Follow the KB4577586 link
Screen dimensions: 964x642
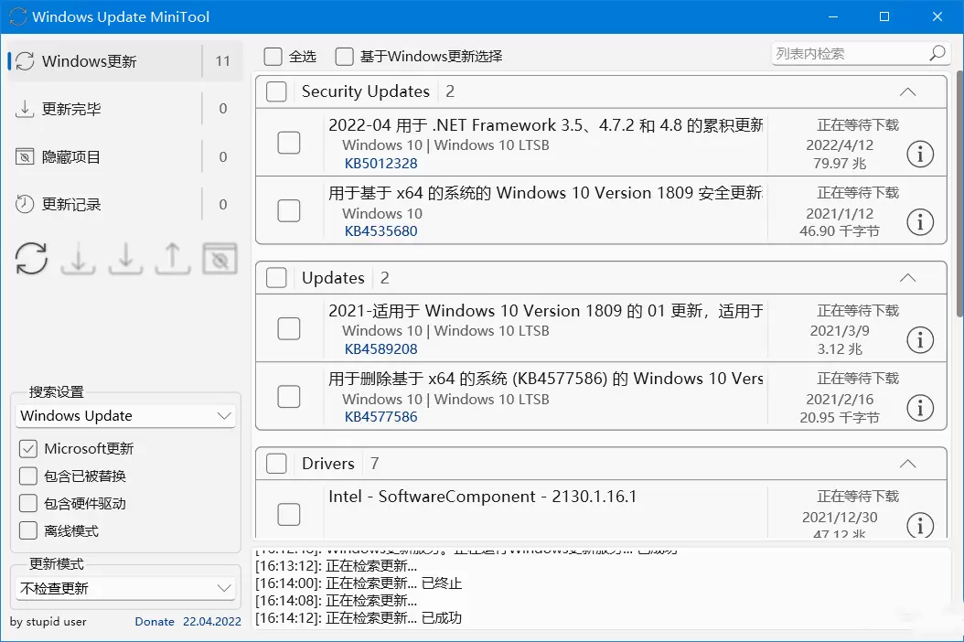380,417
